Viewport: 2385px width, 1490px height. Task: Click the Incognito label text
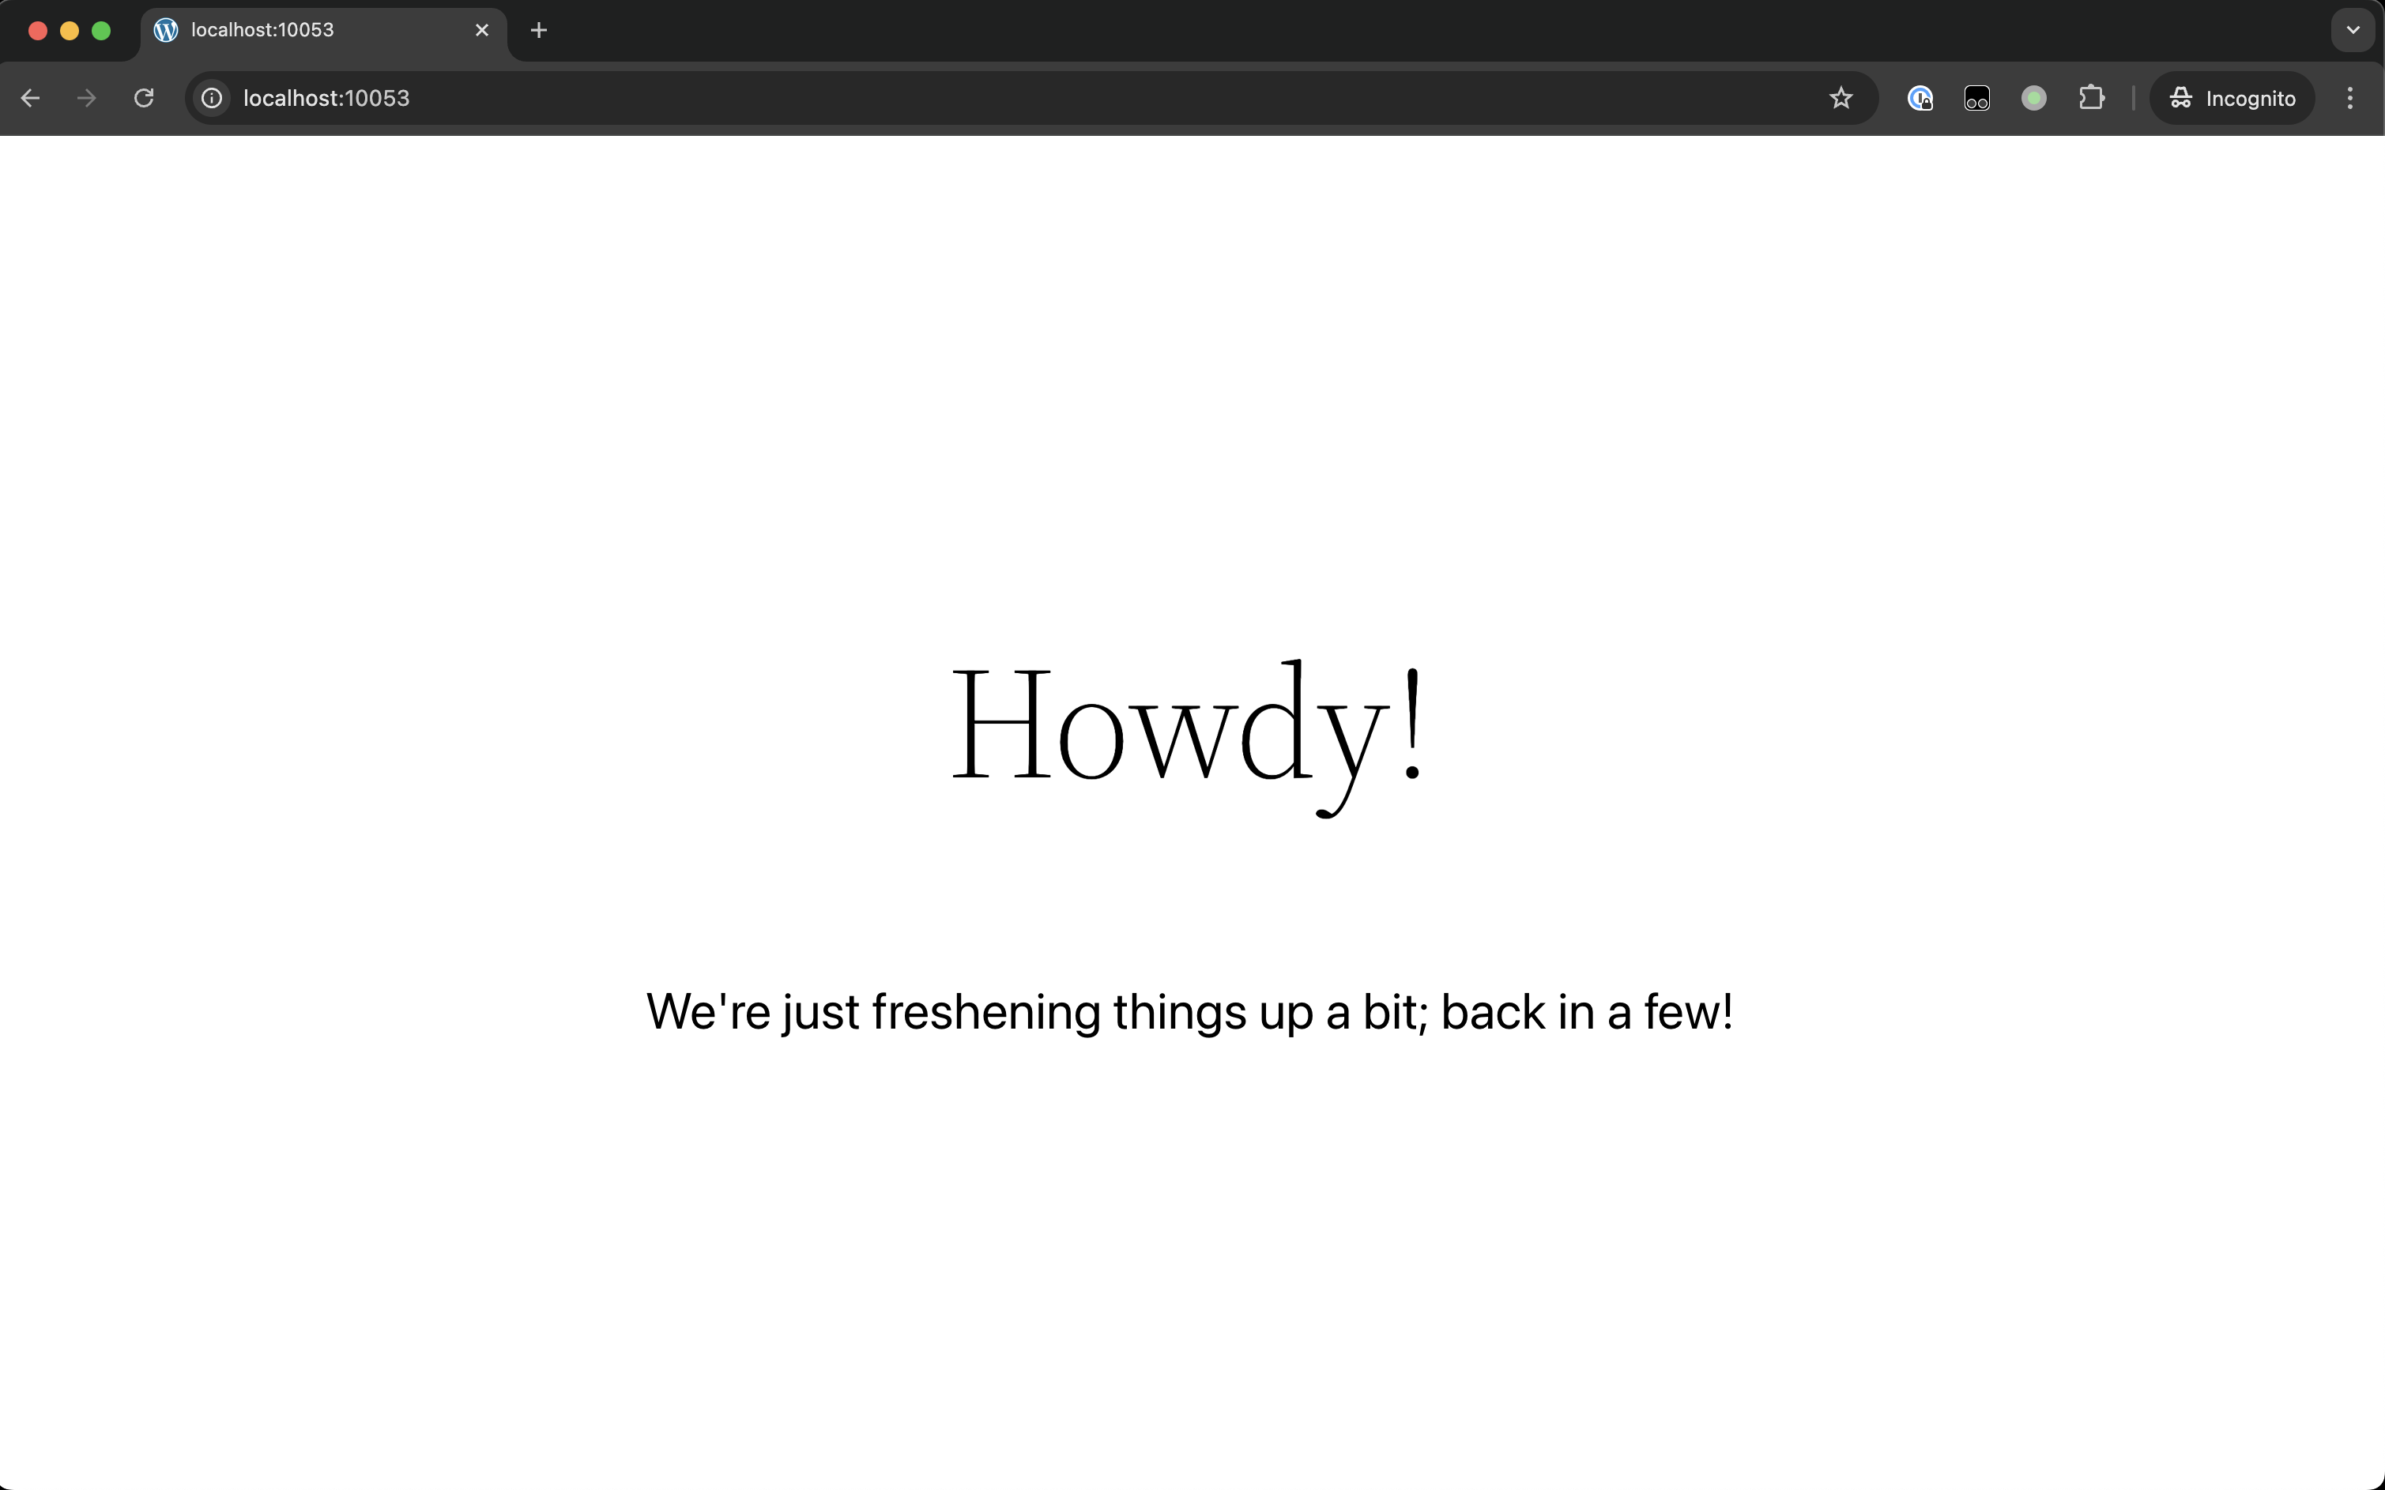[x=2249, y=98]
